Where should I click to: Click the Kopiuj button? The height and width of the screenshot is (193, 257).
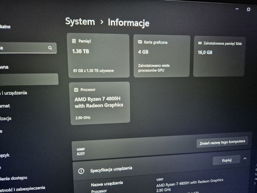[x=227, y=160]
